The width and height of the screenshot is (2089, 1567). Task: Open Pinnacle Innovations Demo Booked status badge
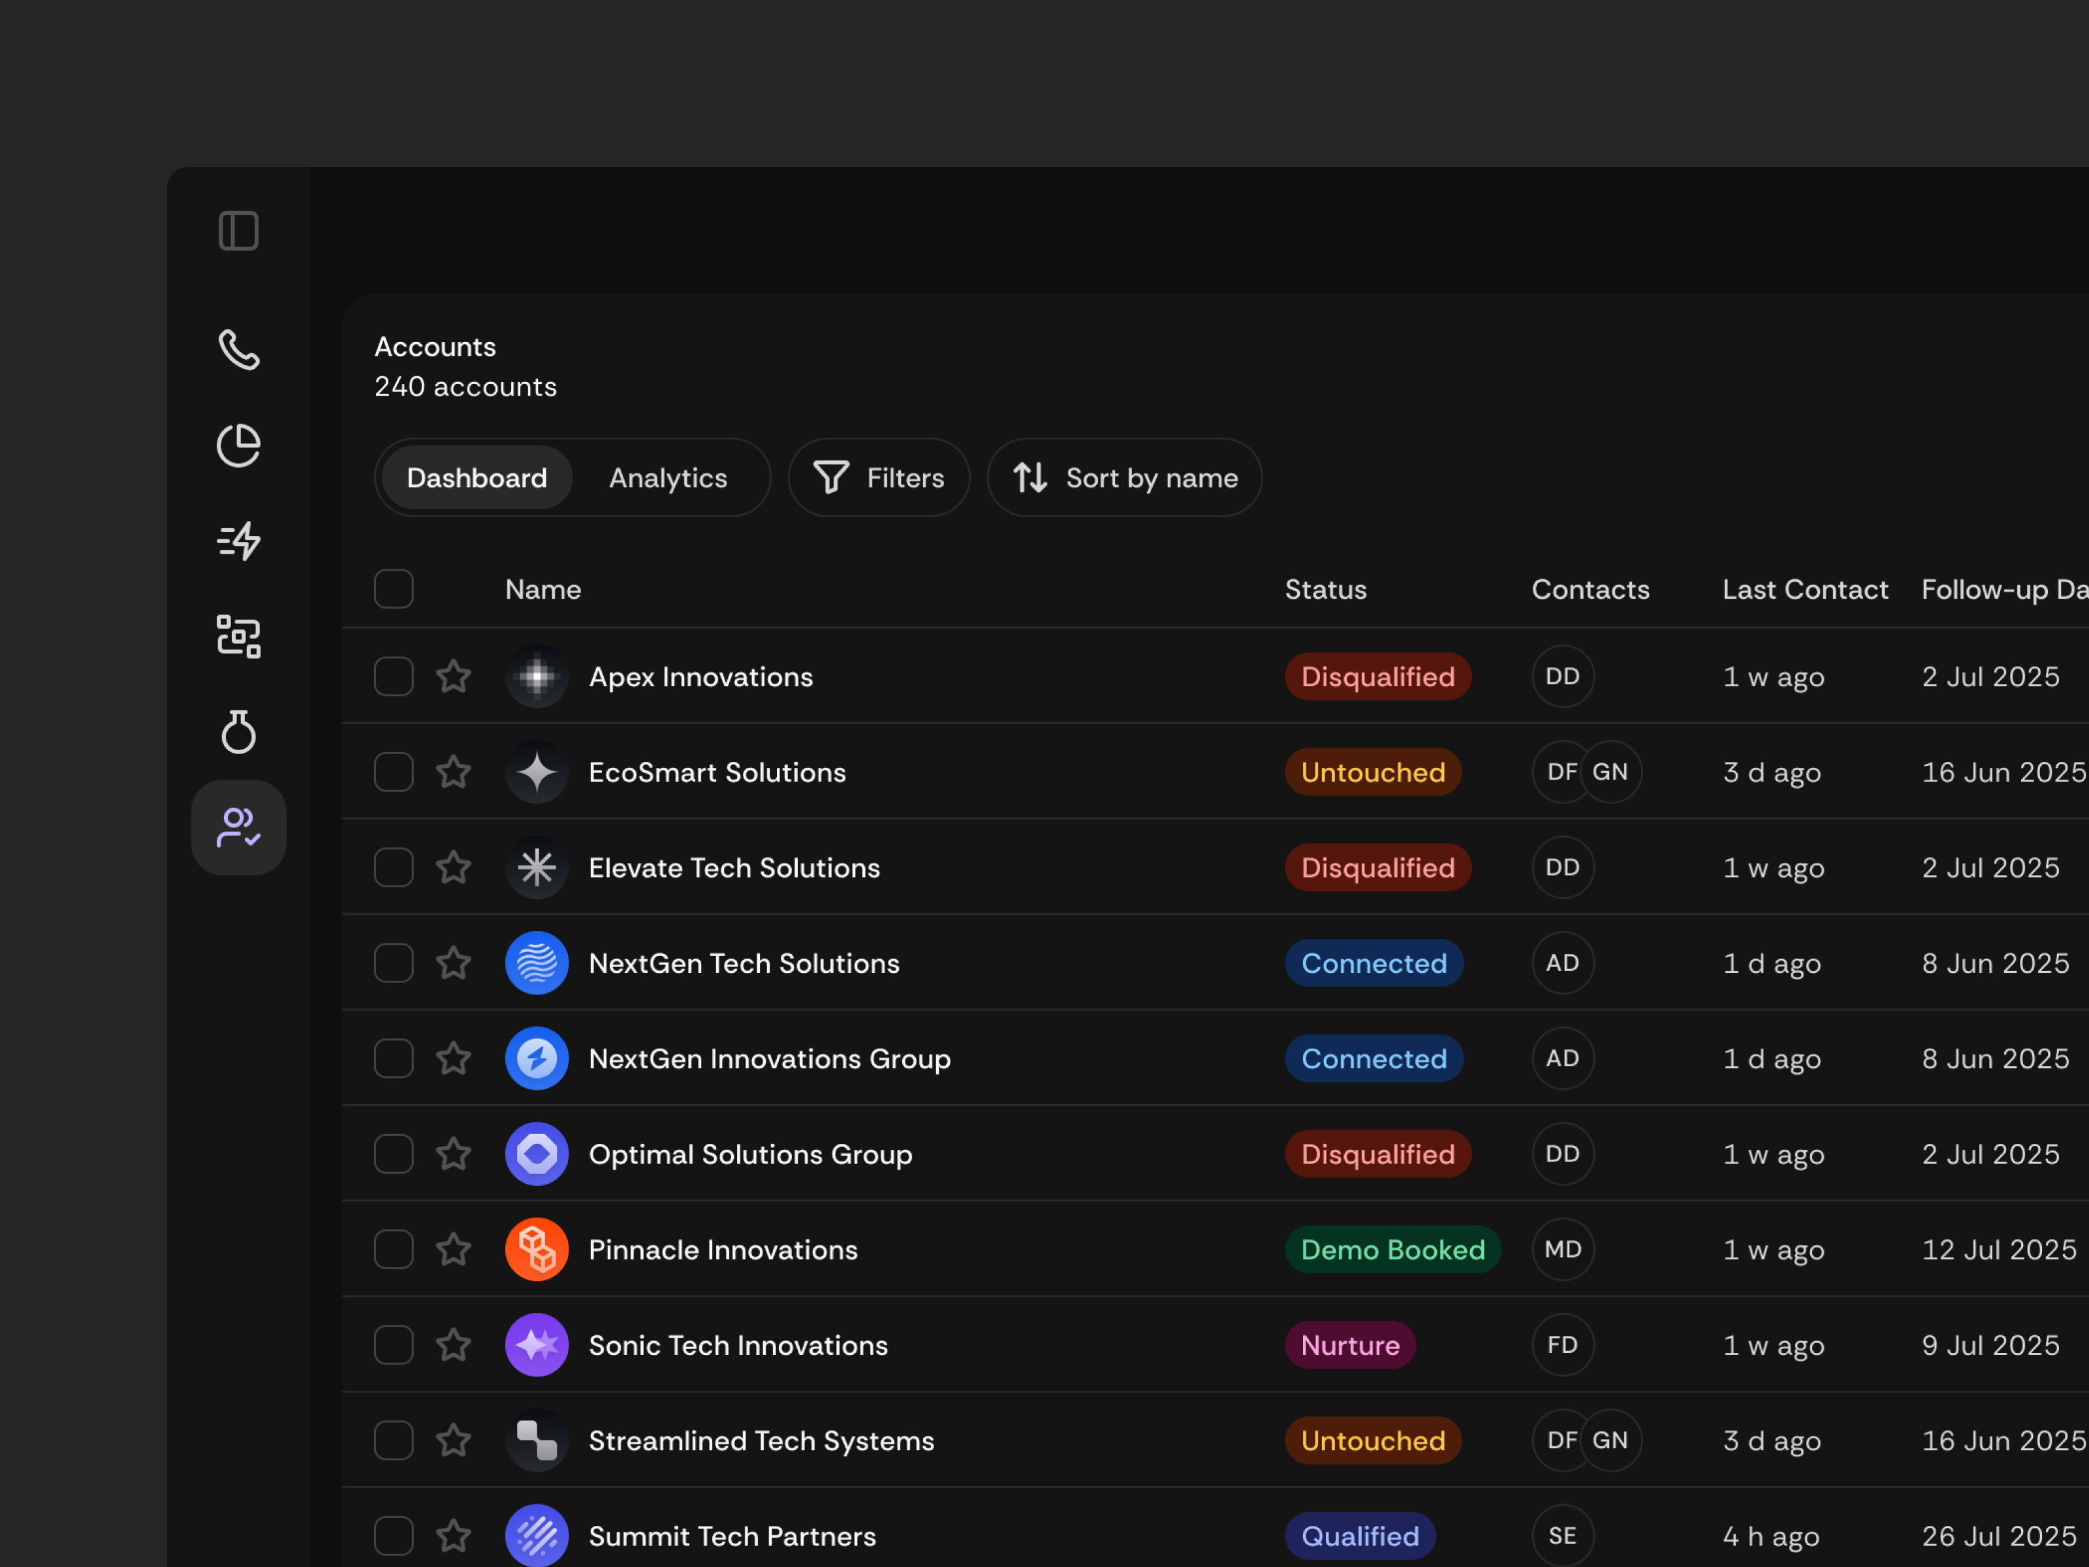[x=1393, y=1248]
